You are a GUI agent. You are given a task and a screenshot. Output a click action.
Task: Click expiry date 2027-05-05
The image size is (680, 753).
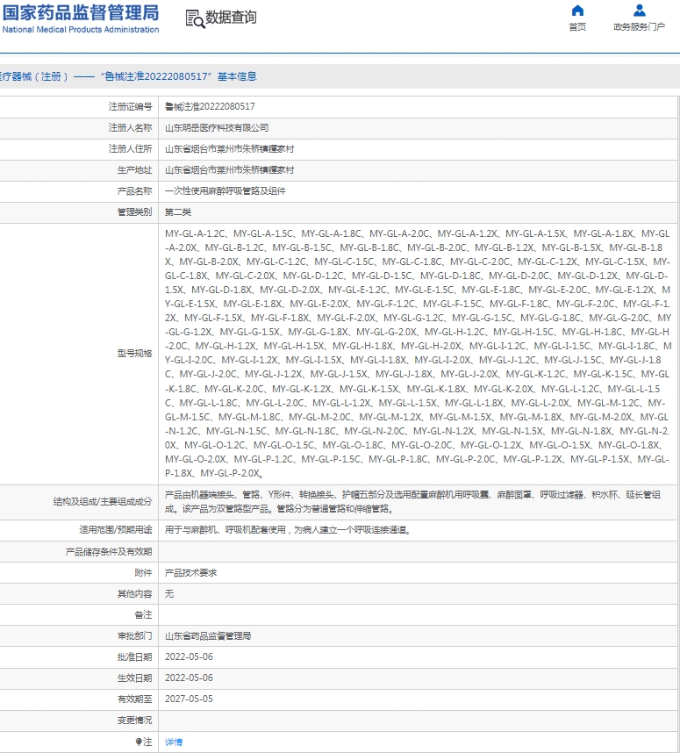pyautogui.click(x=189, y=699)
